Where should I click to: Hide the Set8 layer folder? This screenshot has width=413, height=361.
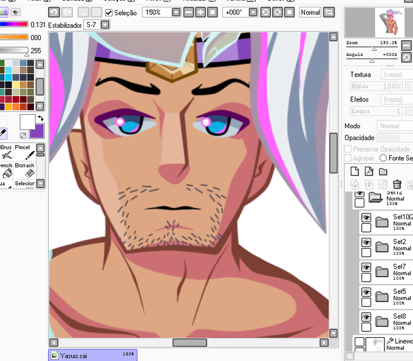click(x=366, y=317)
